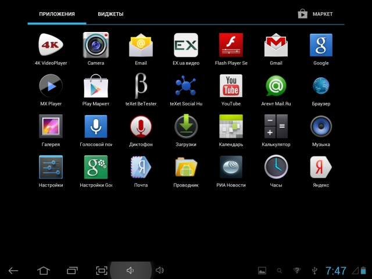Screen dimensions: 372x279
Task: Open Загрузки downloads app
Action: (x=186, y=127)
